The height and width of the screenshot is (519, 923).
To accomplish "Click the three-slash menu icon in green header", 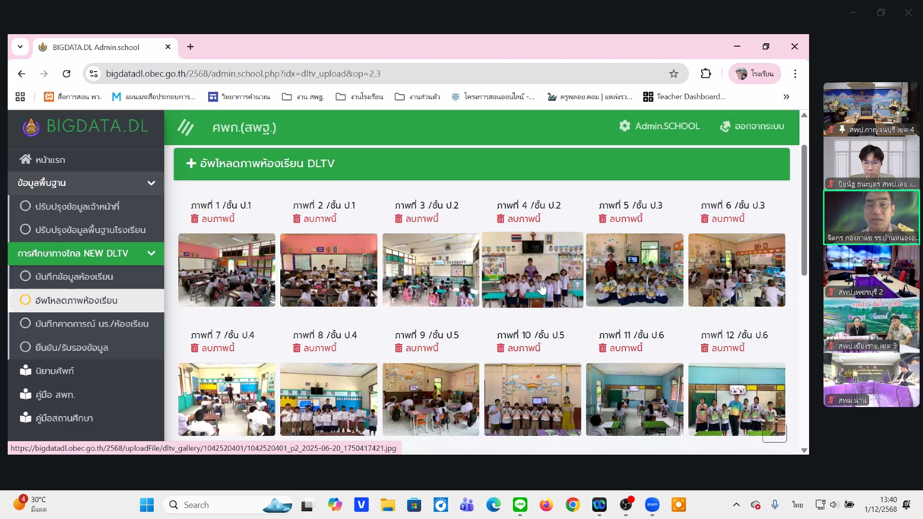I will 186,127.
